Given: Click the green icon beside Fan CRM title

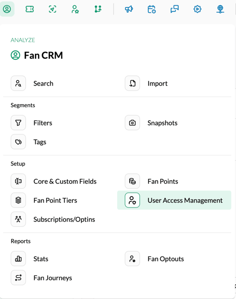Looking at the screenshot, I should pyautogui.click(x=16, y=55).
